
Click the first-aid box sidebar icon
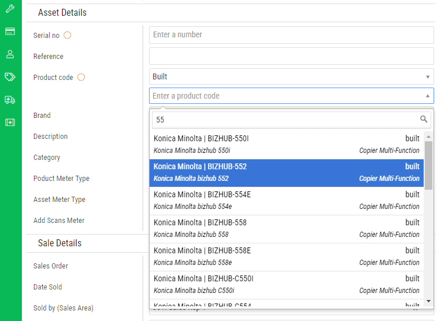point(10,122)
